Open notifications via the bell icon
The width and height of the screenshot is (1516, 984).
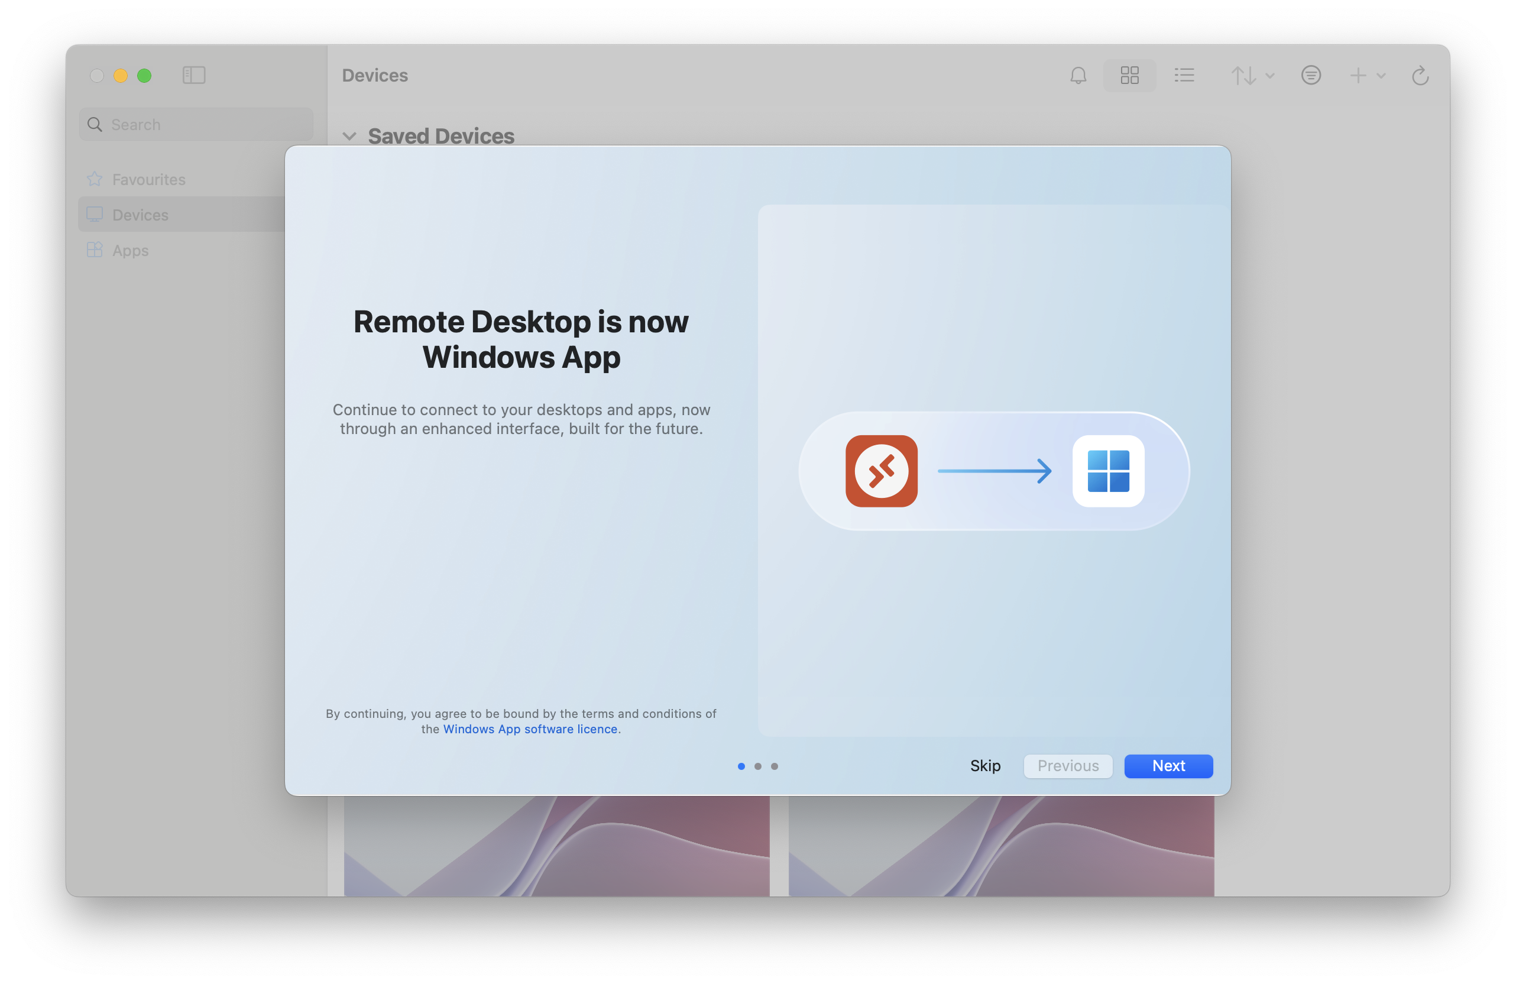point(1078,75)
